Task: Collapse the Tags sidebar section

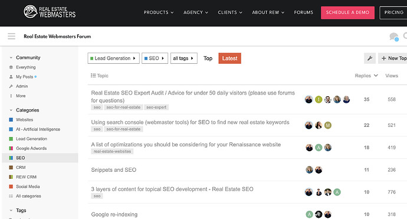Action: tap(11, 210)
